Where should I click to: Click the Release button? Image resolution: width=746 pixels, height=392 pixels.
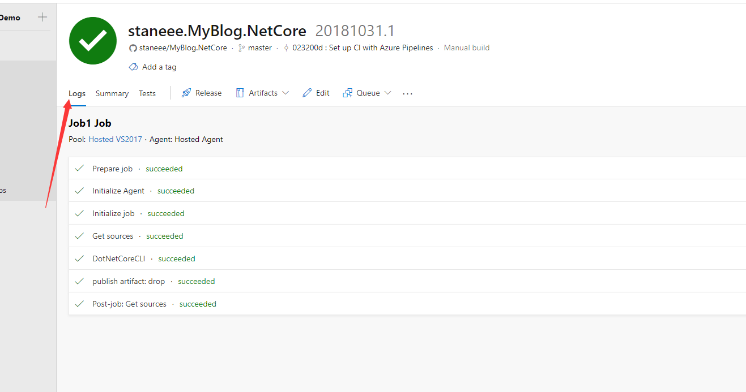click(202, 93)
